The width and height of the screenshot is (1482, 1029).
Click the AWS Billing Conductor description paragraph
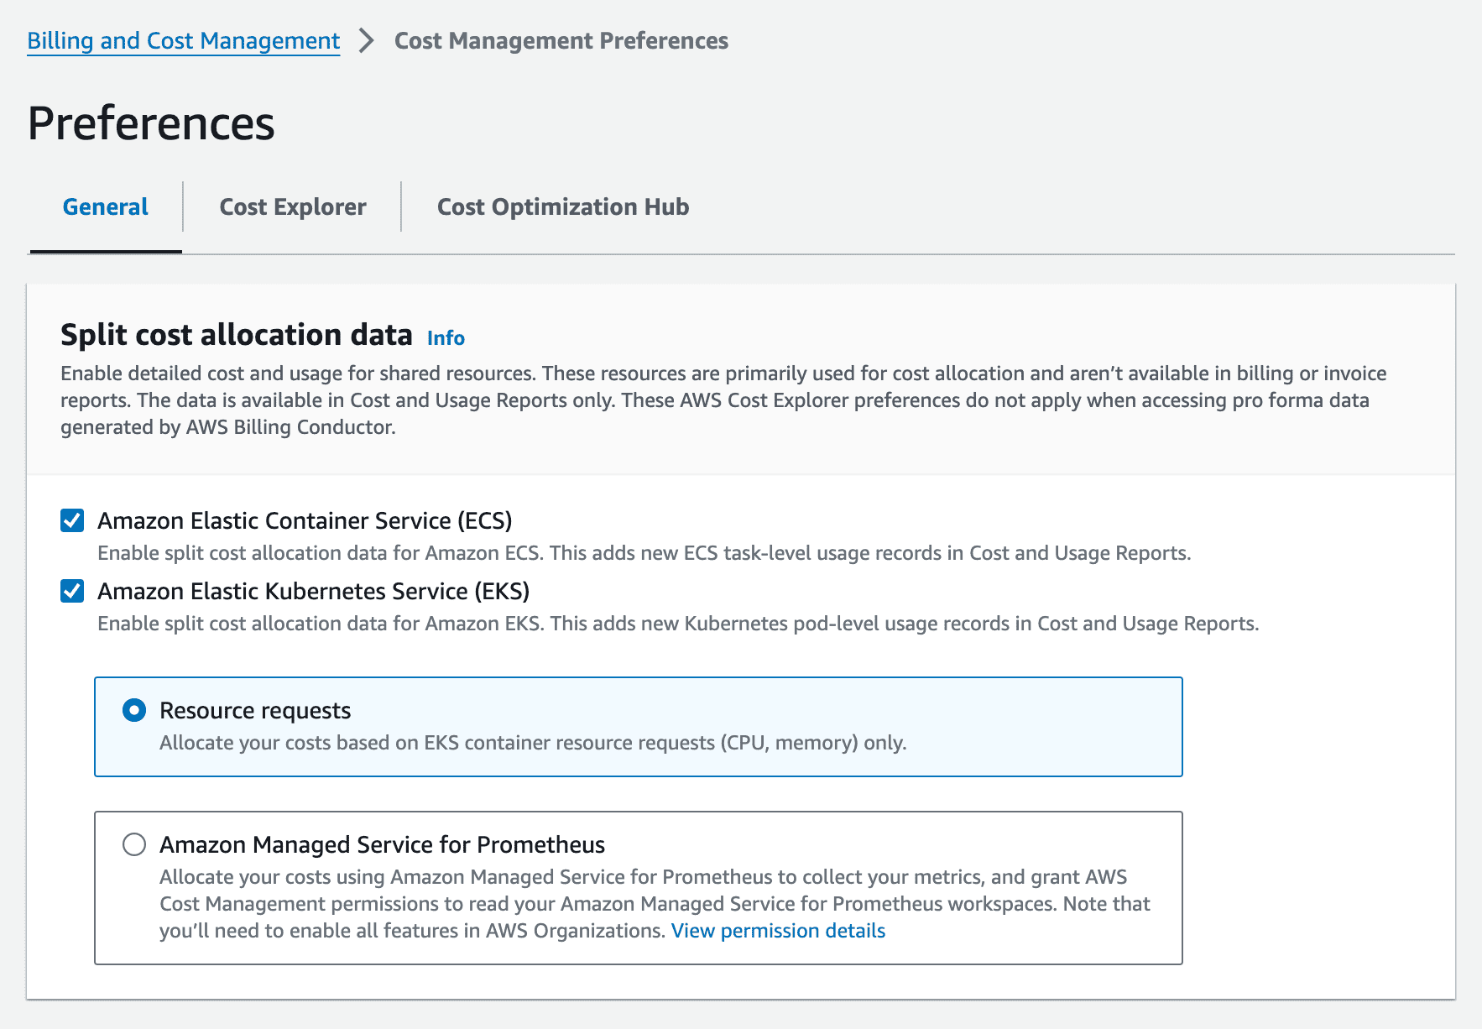coord(723,400)
